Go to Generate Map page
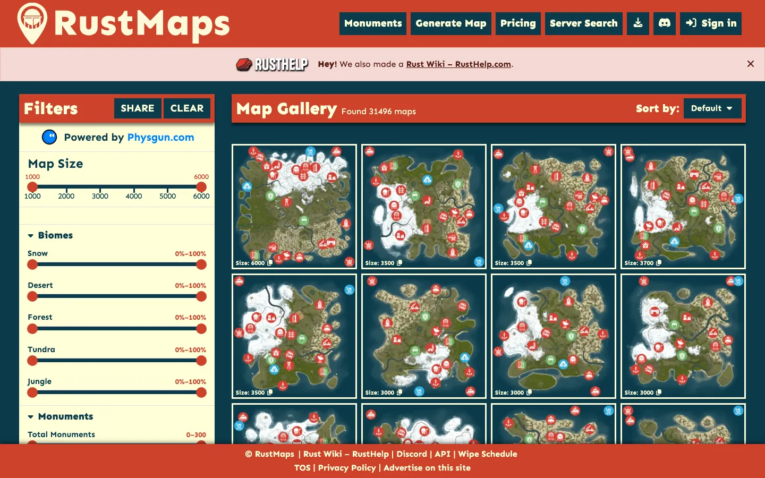Screen dimensions: 765x478 451,23
